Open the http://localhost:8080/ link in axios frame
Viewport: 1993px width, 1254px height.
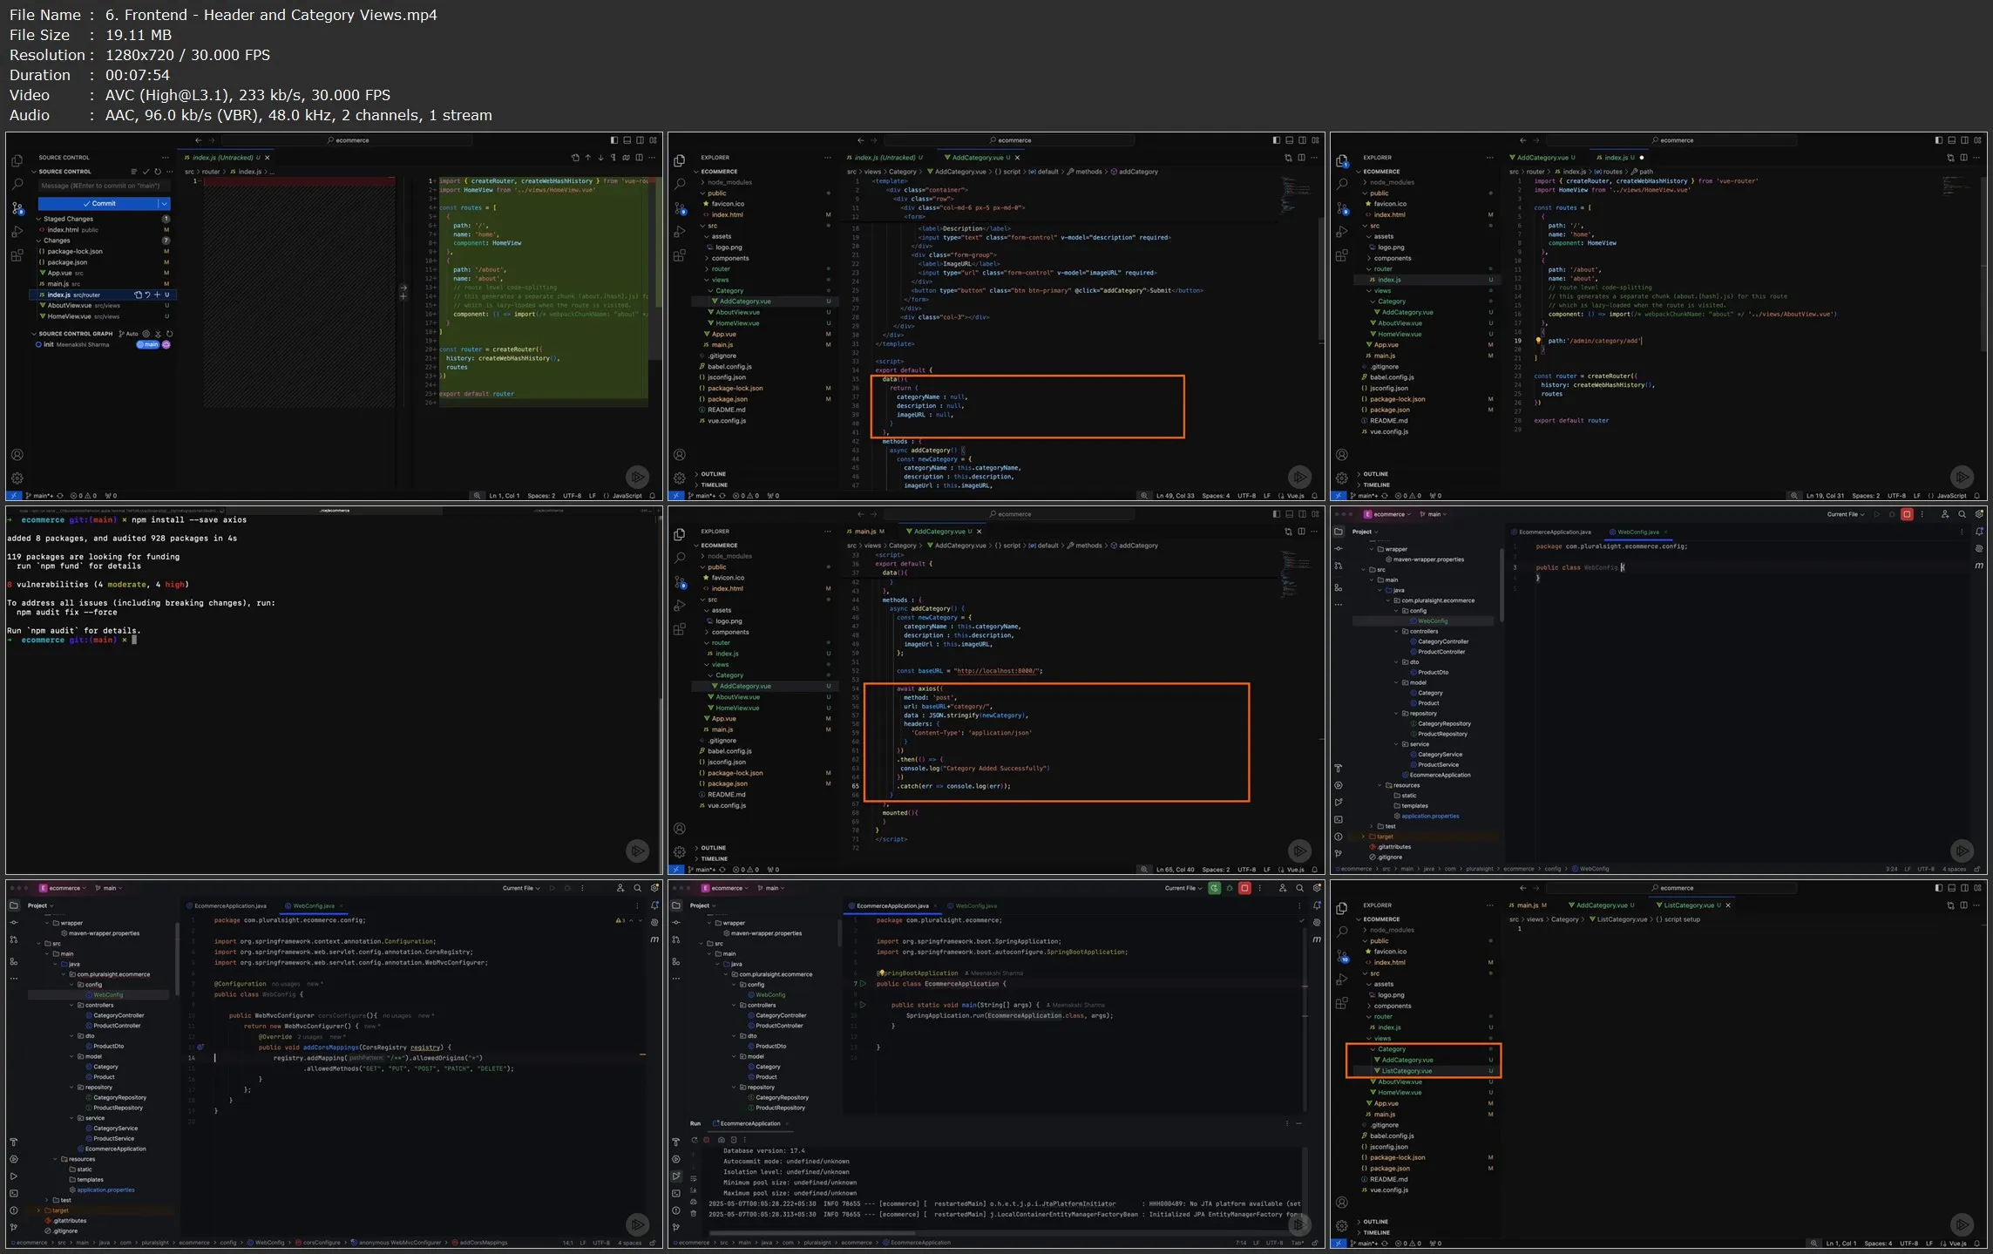(x=996, y=671)
